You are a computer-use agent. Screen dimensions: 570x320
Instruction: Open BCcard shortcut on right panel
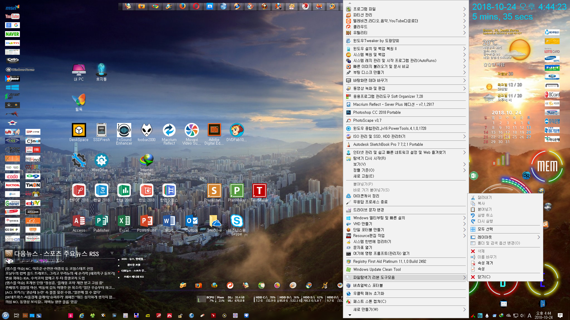coord(552,95)
